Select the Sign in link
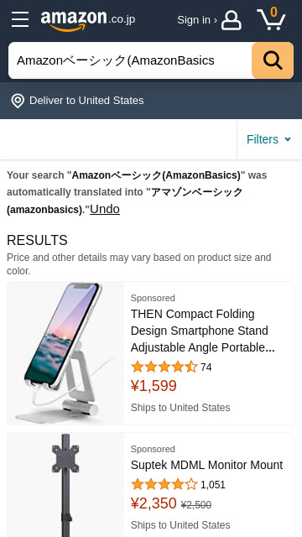Viewport: 302px width, 537px height. (197, 20)
